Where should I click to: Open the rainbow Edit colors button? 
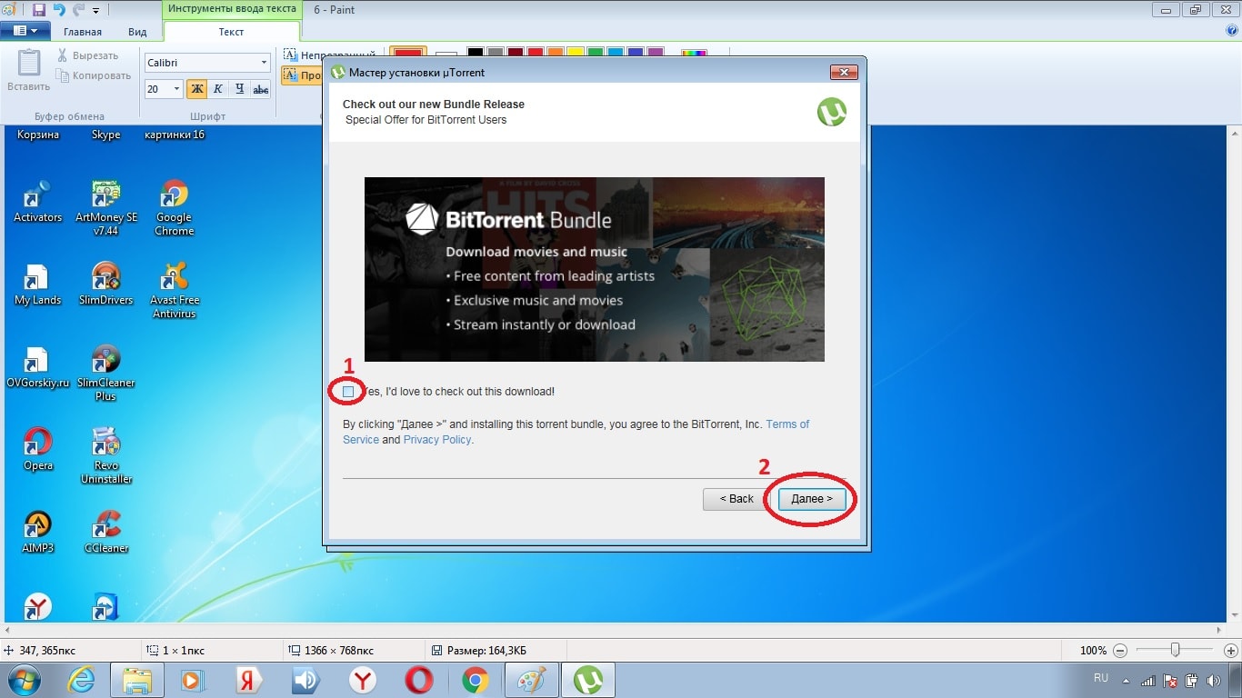coord(694,53)
